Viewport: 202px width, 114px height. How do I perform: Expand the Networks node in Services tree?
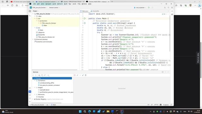click(x=35, y=94)
